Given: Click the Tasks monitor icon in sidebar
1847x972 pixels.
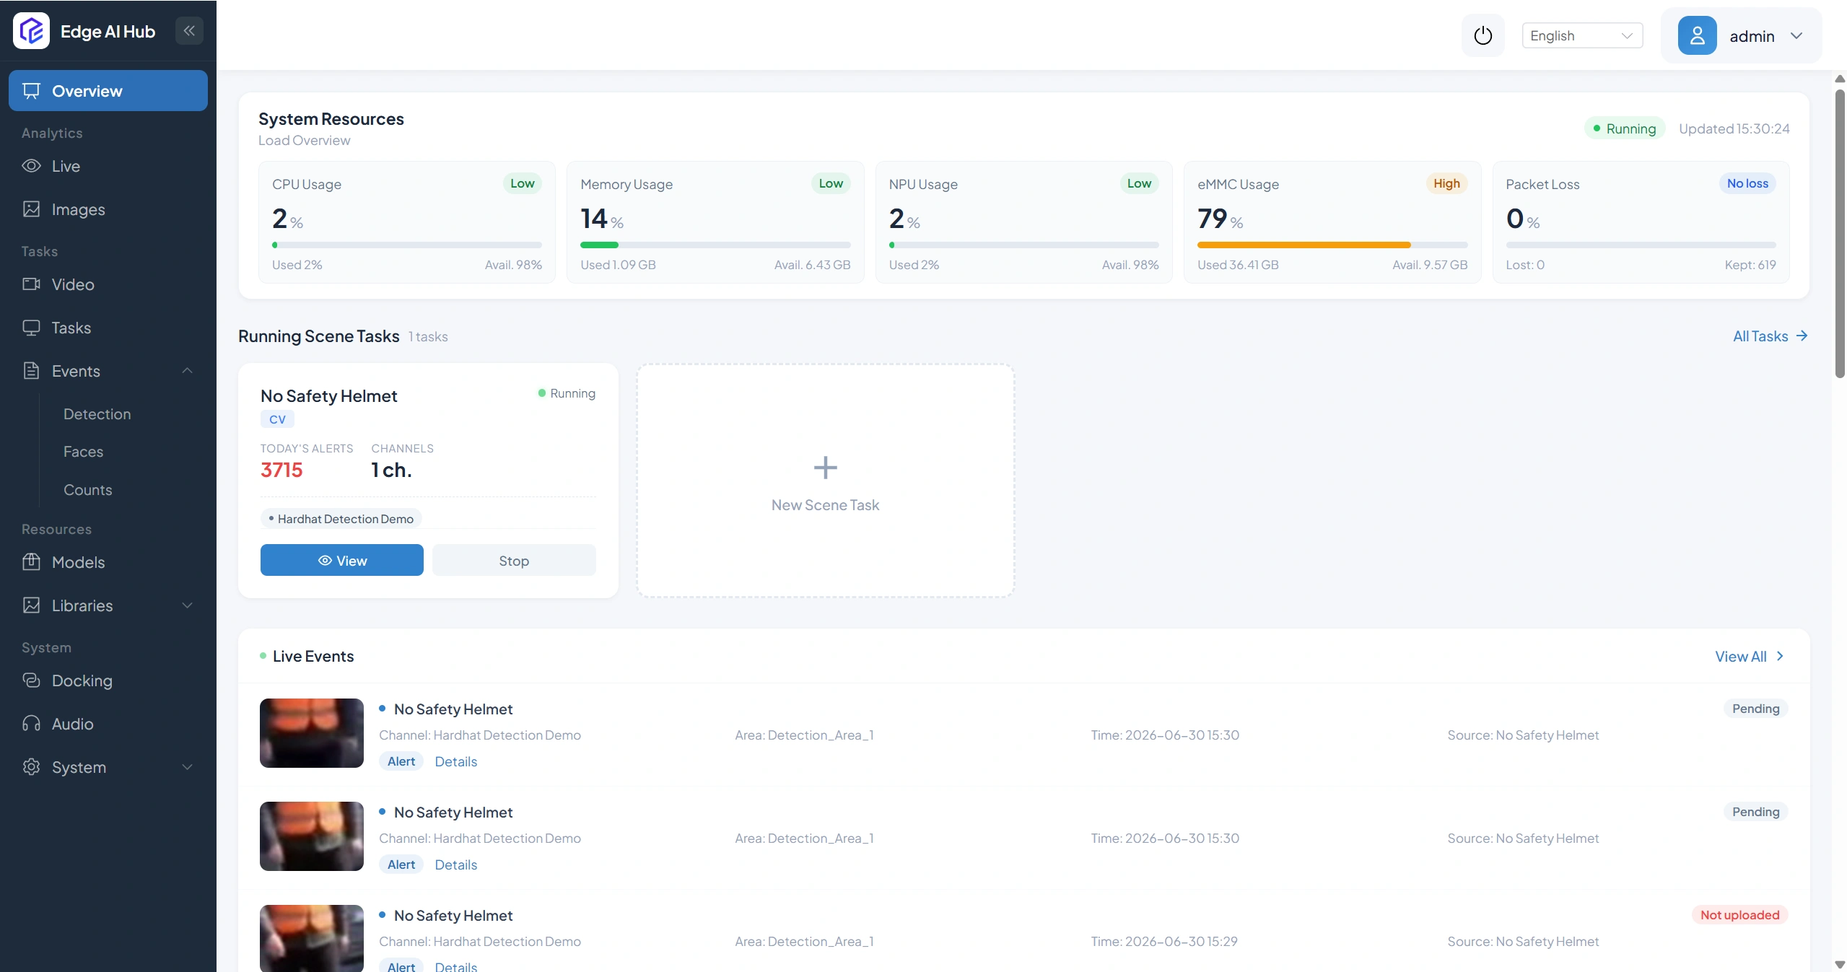Looking at the screenshot, I should pyautogui.click(x=31, y=328).
